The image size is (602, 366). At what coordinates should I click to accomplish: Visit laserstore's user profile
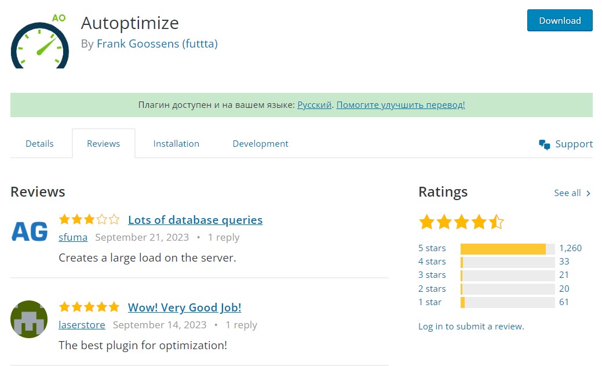(82, 325)
